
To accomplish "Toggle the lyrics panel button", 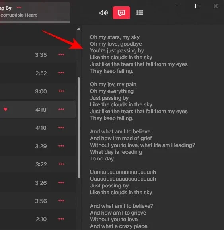I will coord(121,13).
